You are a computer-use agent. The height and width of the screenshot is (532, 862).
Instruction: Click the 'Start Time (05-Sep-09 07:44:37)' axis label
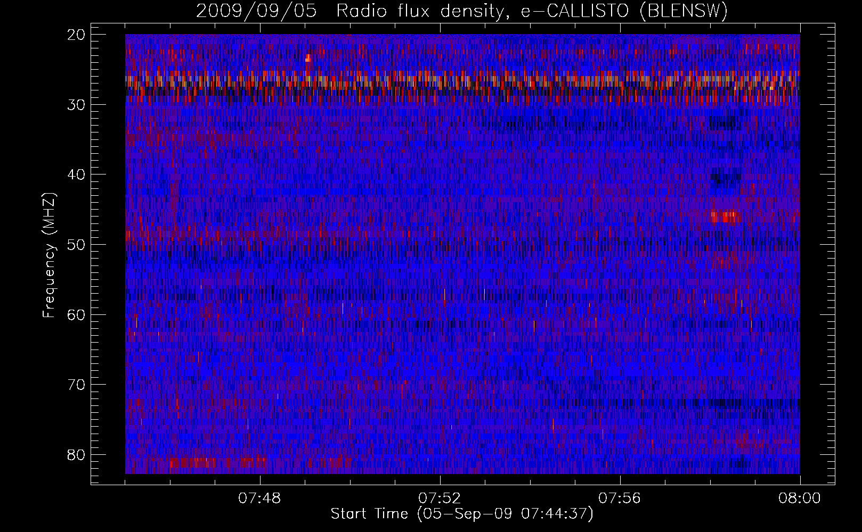click(x=462, y=514)
